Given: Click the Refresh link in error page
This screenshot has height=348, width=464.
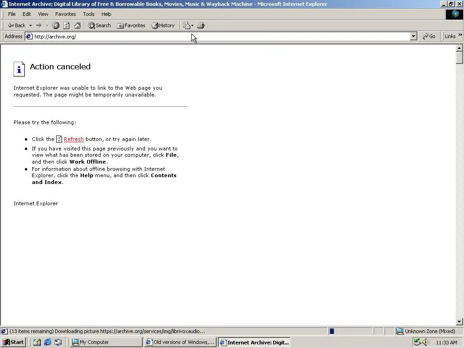Looking at the screenshot, I should [74, 139].
